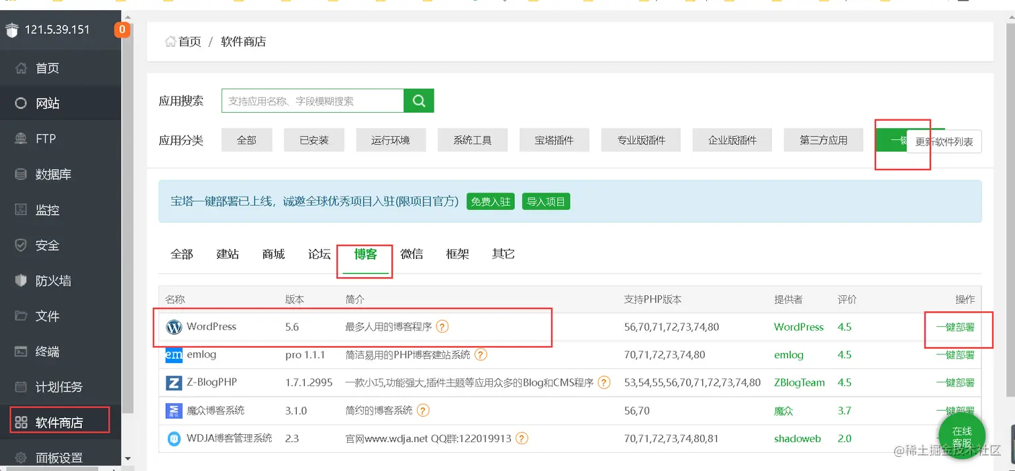Click the database icon beside 数据库
The image size is (1015, 471).
click(x=21, y=174)
